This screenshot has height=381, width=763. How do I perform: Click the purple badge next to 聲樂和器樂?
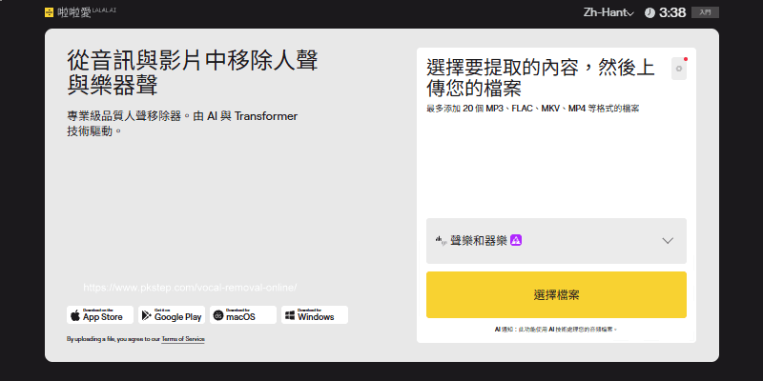tap(516, 240)
